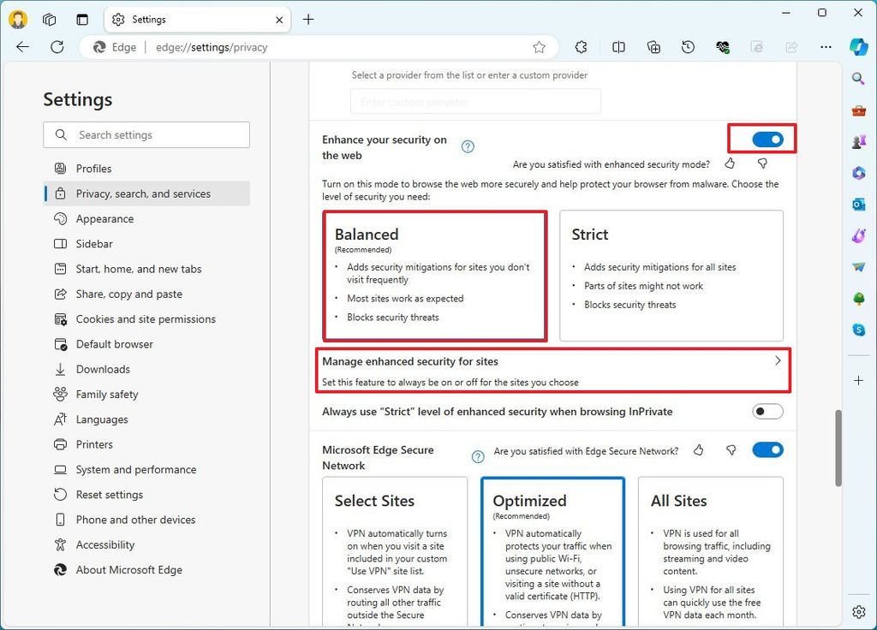Open Outlook from the sidebar
The height and width of the screenshot is (630, 877).
pos(858,204)
